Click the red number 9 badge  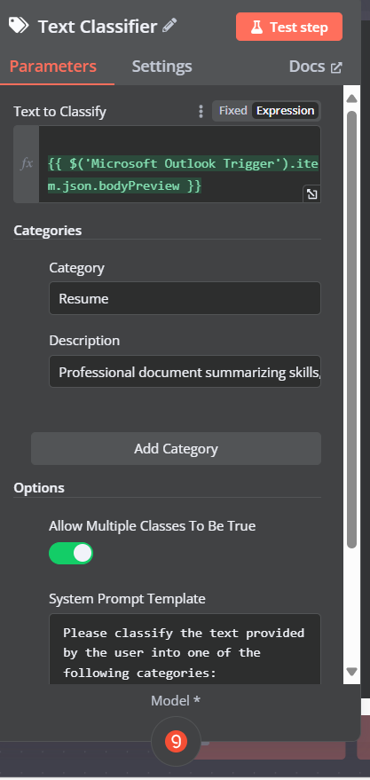pyautogui.click(x=176, y=742)
